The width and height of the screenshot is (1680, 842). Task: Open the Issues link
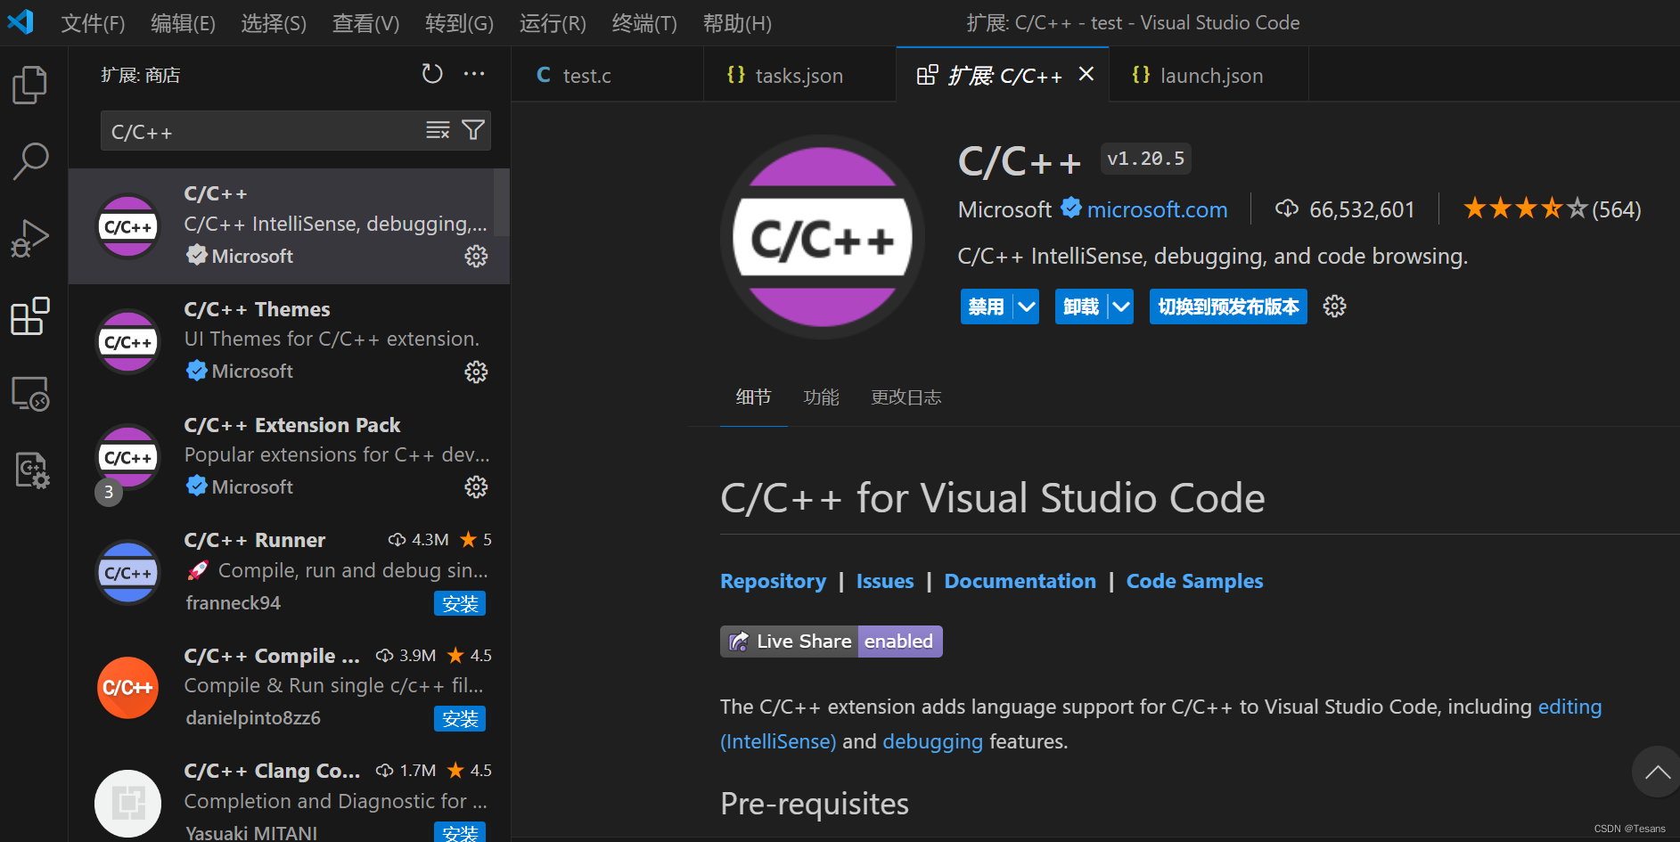[x=885, y=581]
